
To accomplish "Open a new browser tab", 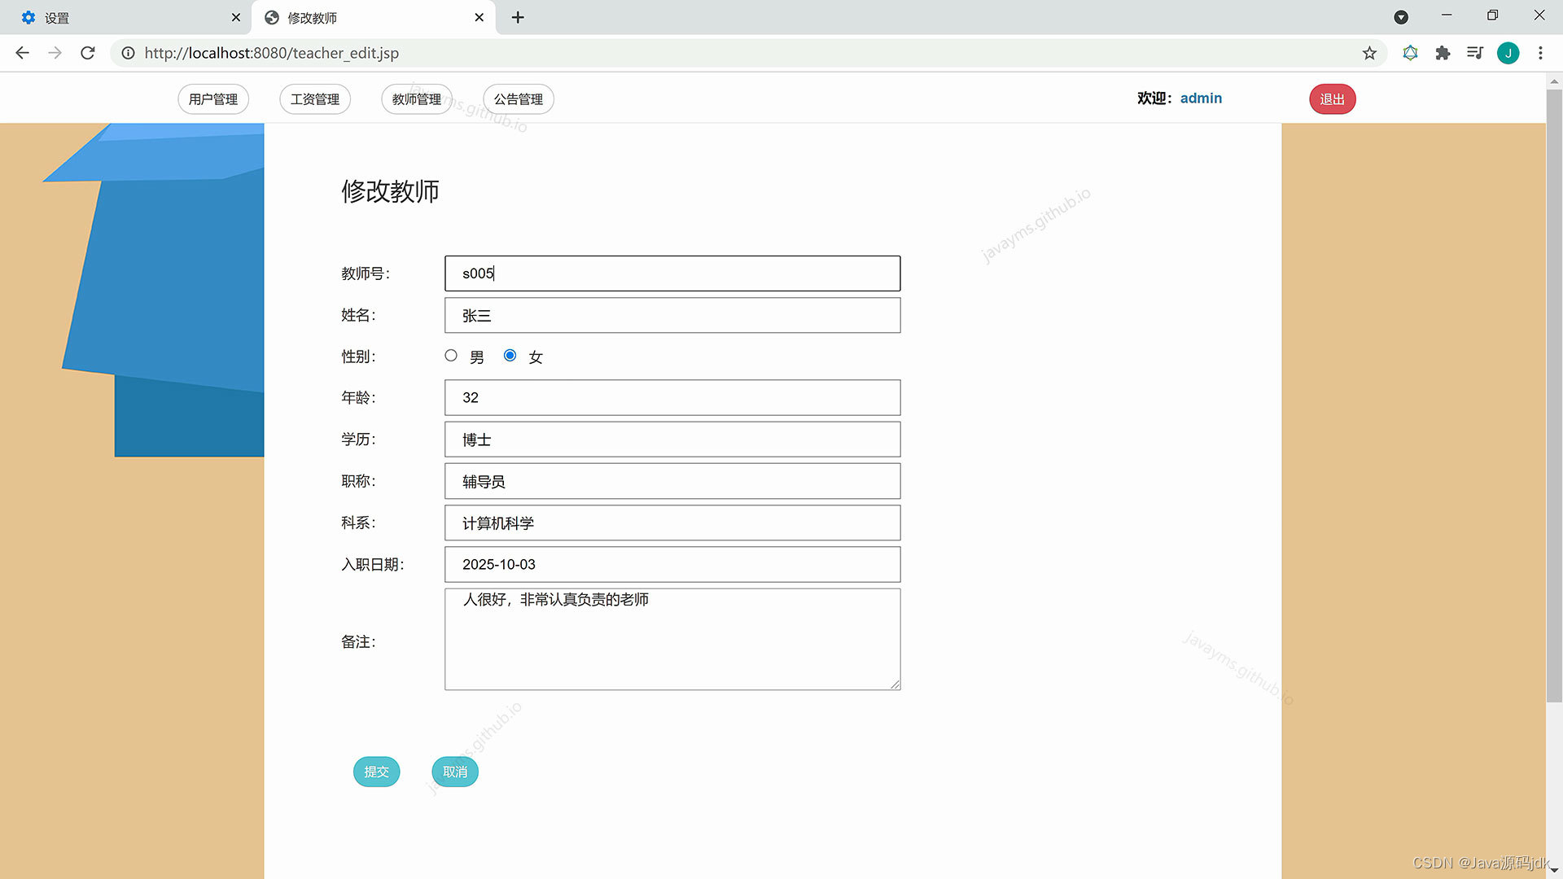I will (x=518, y=17).
